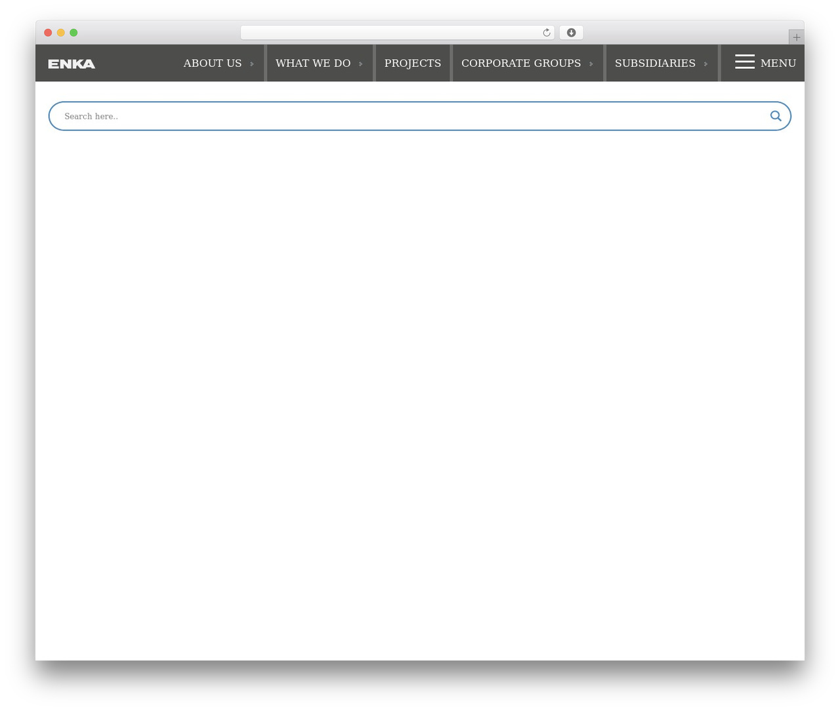Add a new browser tab
Screen dimensions: 840x711
[797, 37]
